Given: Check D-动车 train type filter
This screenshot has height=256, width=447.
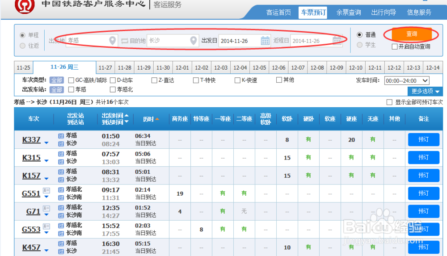Looking at the screenshot, I should click(x=113, y=80).
